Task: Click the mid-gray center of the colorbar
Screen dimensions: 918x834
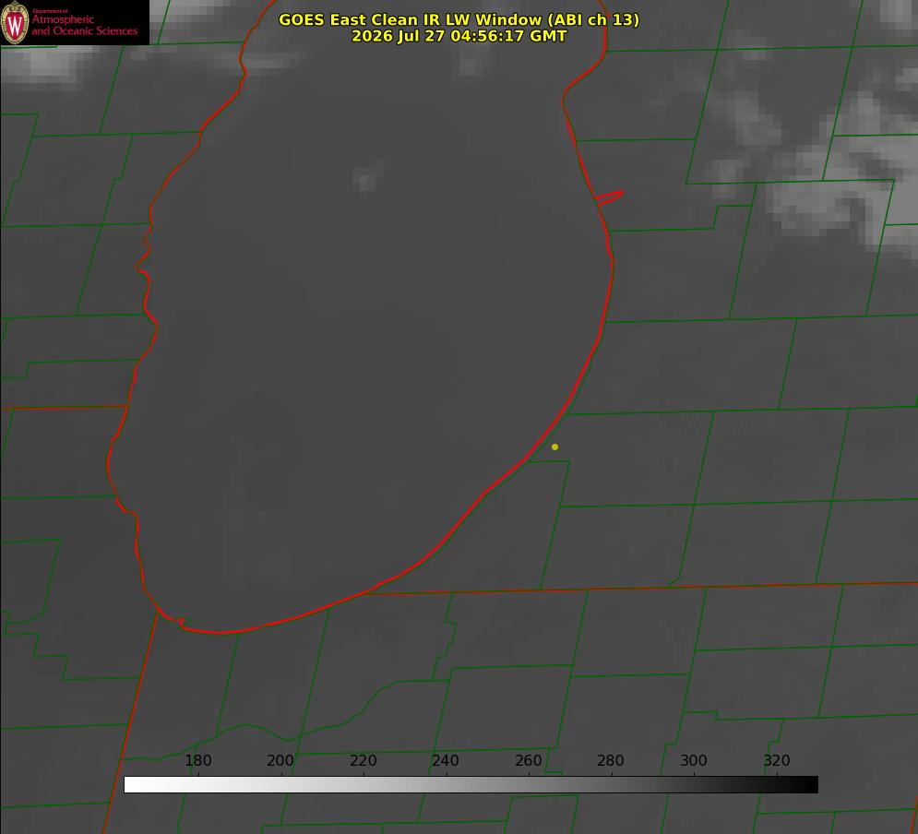Action: (x=471, y=784)
